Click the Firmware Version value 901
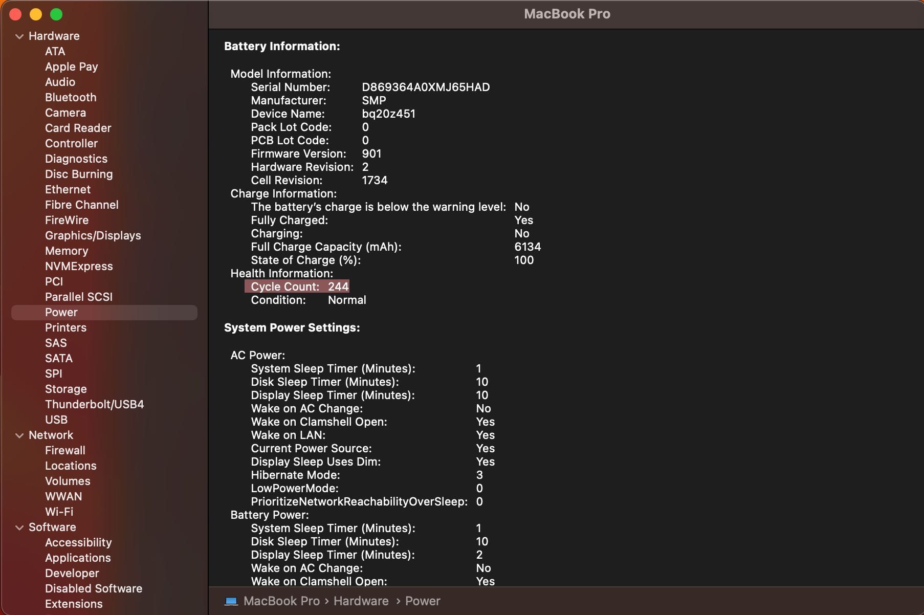 point(371,153)
